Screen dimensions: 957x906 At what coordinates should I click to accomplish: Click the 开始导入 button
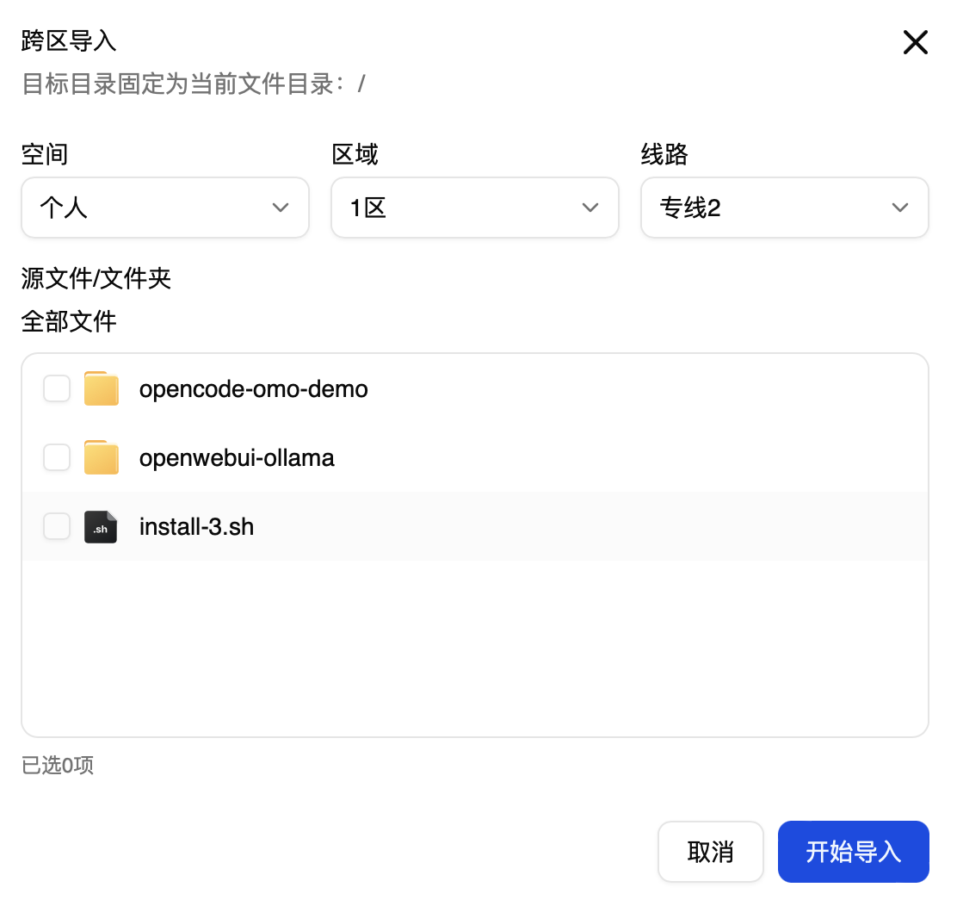click(x=853, y=852)
